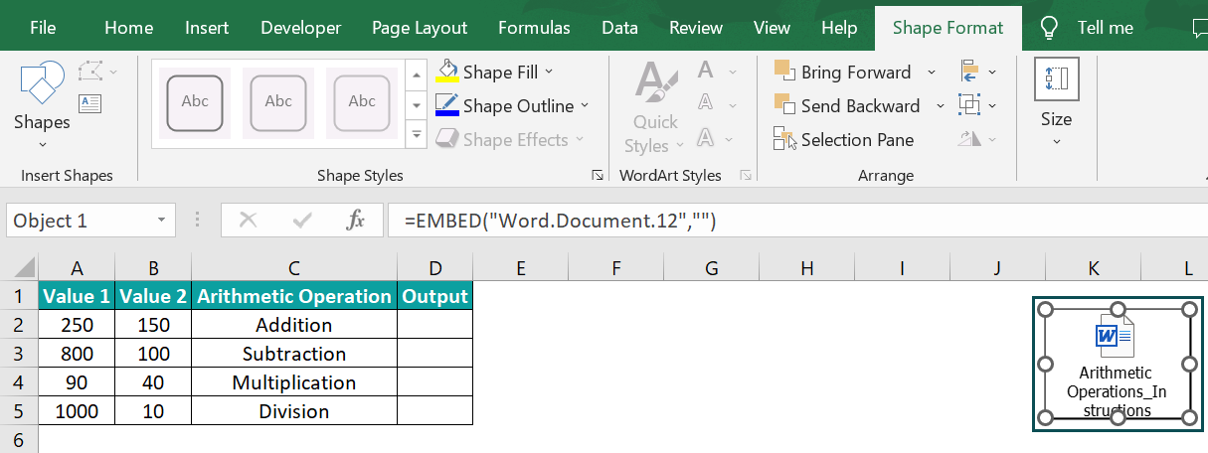Apply the second Abc shape style
This screenshot has height=453, width=1208.
coord(278,102)
